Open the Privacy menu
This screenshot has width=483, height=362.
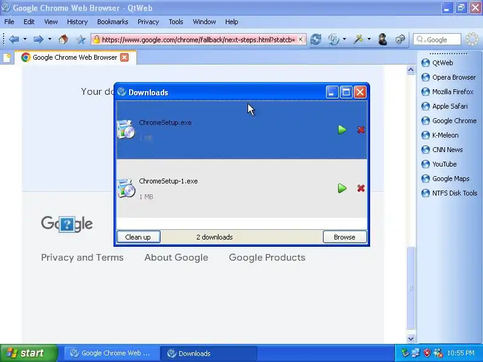(148, 22)
